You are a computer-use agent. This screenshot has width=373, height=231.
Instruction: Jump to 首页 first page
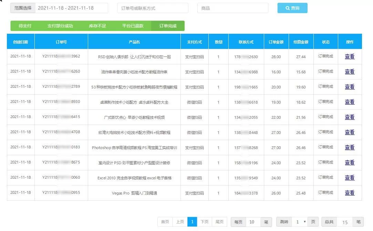tap(166, 222)
